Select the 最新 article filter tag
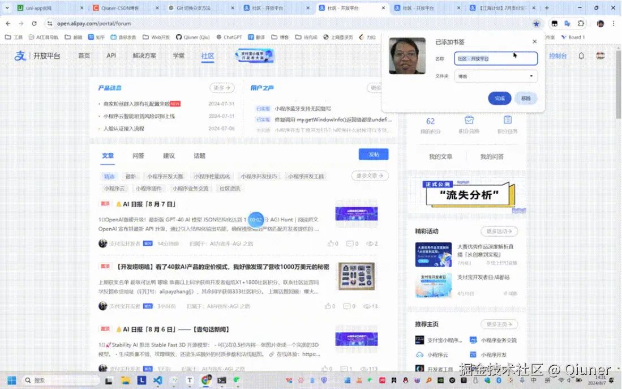The image size is (622, 389). pos(131,176)
